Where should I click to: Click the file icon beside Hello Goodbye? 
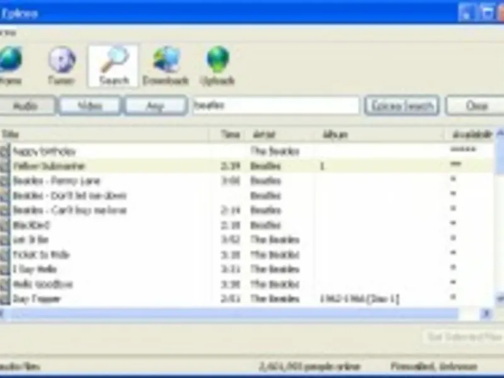[x=5, y=284]
